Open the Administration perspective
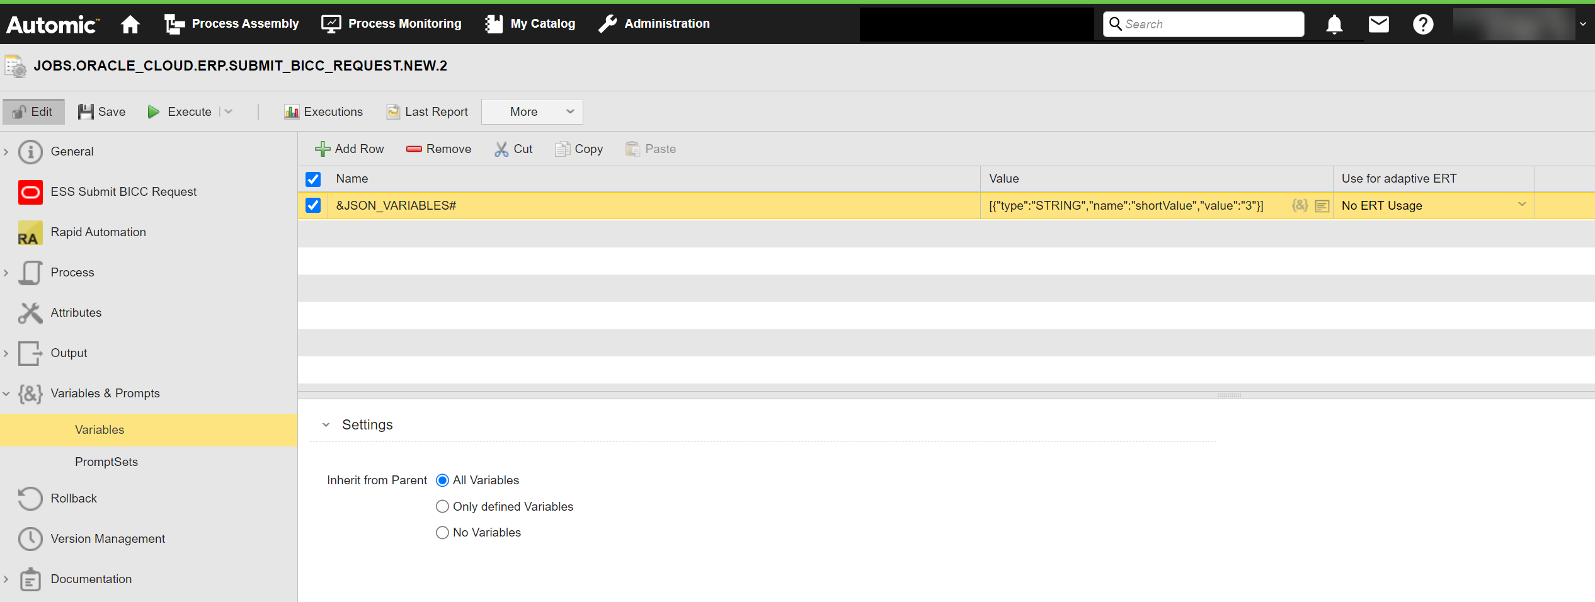 coord(654,24)
